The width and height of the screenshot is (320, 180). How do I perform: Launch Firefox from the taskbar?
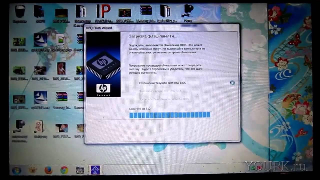click(48, 170)
